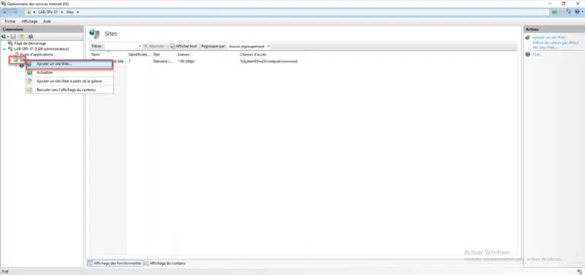Click the gallery icon in the context menu

(30, 81)
